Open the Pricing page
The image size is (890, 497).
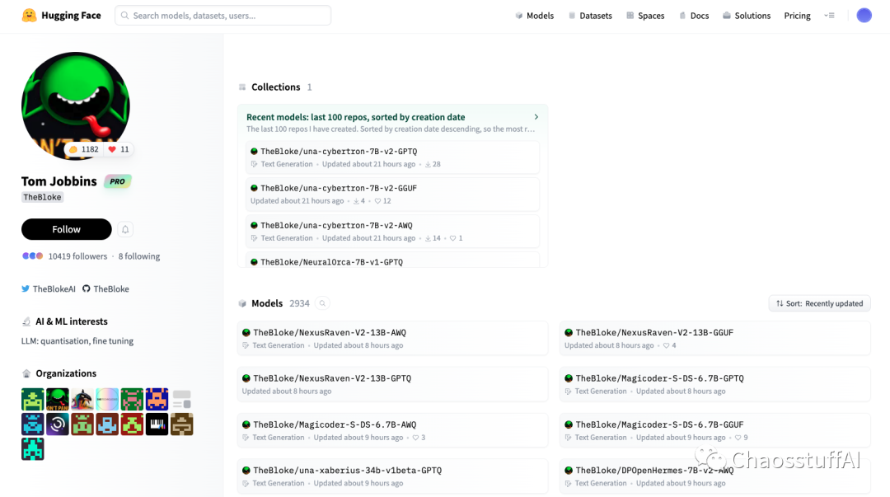pos(797,16)
